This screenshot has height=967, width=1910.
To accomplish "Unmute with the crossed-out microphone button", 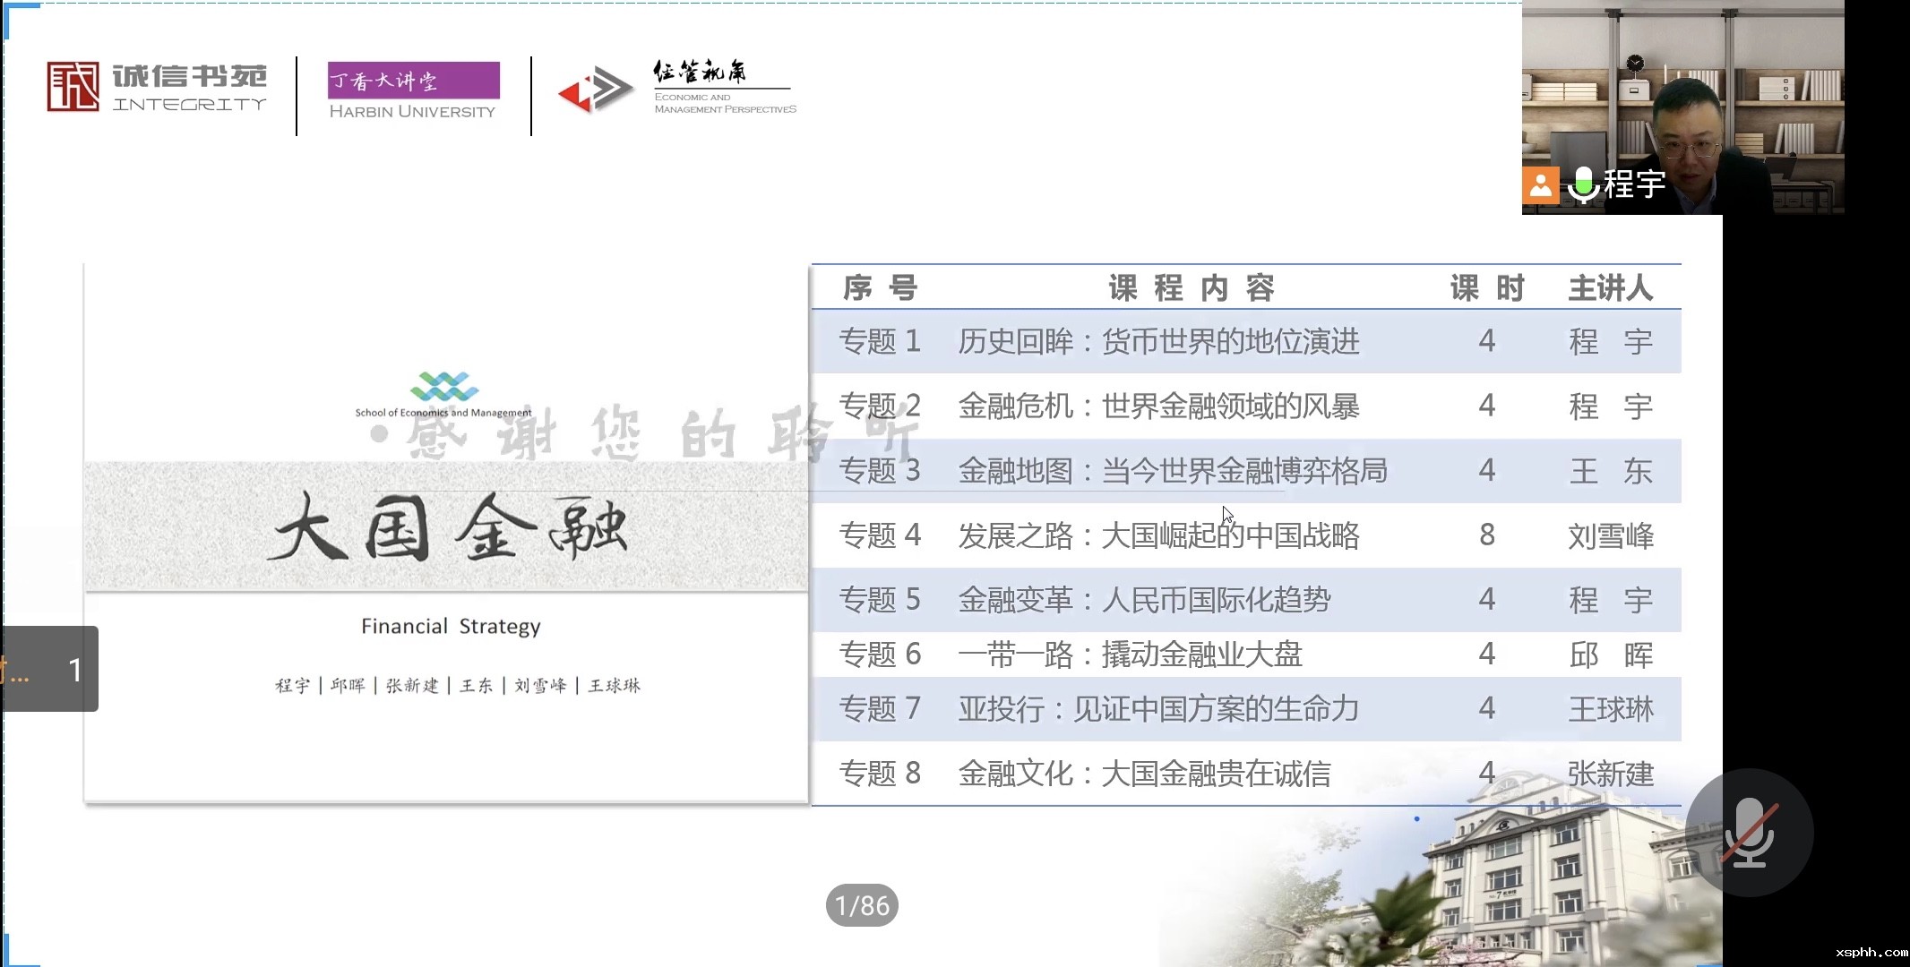I will click(x=1749, y=833).
